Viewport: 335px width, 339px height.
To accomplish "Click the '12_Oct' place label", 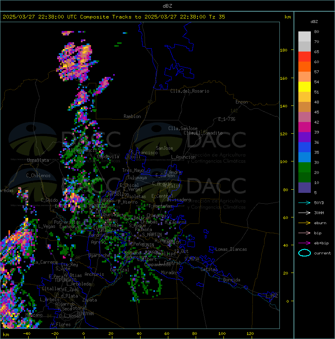I will (x=181, y=251).
